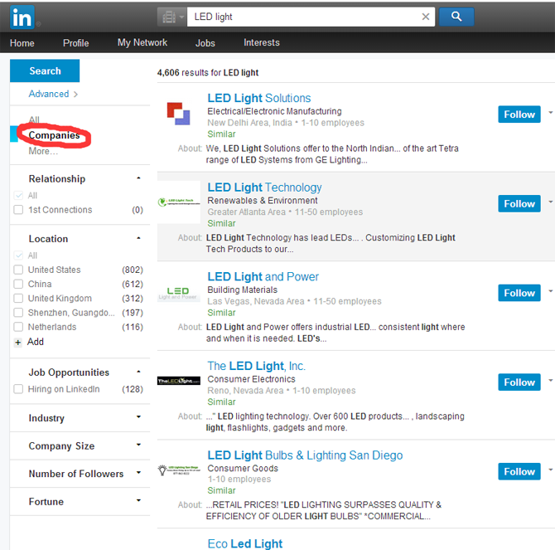
Task: Select the Companies search filter
Action: [x=54, y=135]
